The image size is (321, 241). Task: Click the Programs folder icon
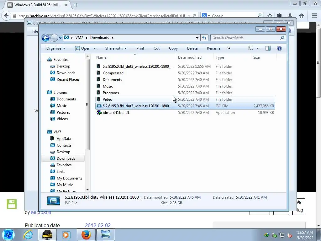(x=98, y=93)
